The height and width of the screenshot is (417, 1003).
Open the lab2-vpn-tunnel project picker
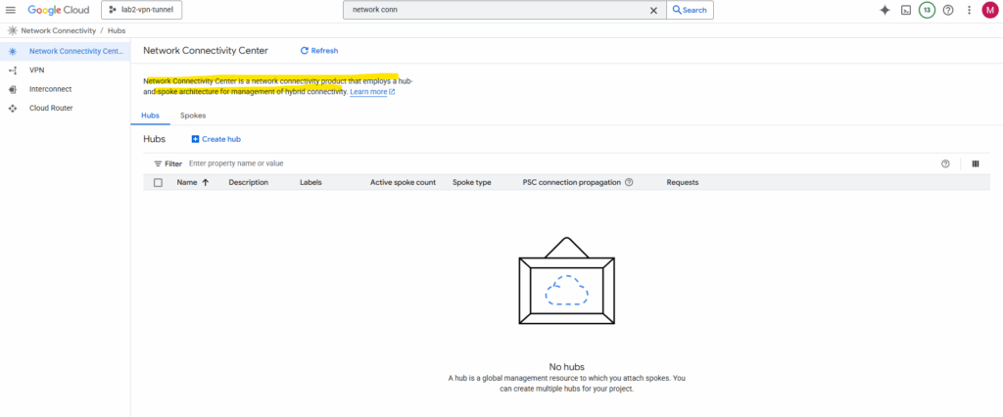tap(141, 10)
